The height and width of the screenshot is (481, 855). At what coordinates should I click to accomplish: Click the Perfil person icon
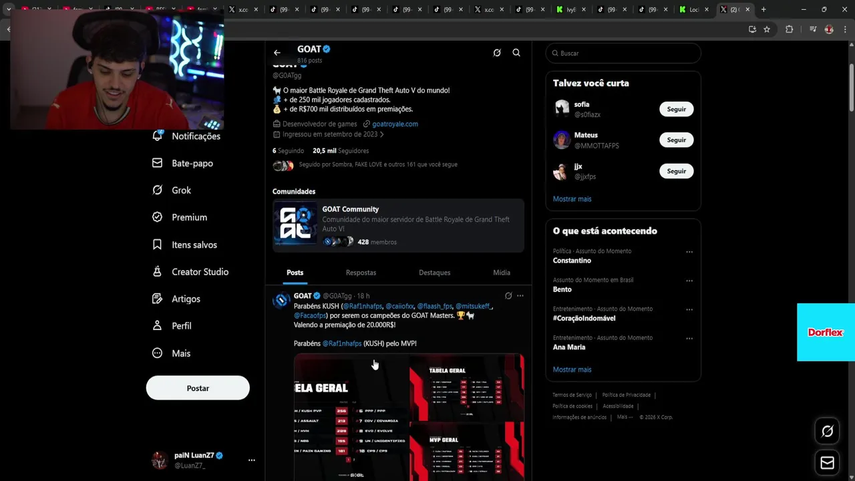158,326
